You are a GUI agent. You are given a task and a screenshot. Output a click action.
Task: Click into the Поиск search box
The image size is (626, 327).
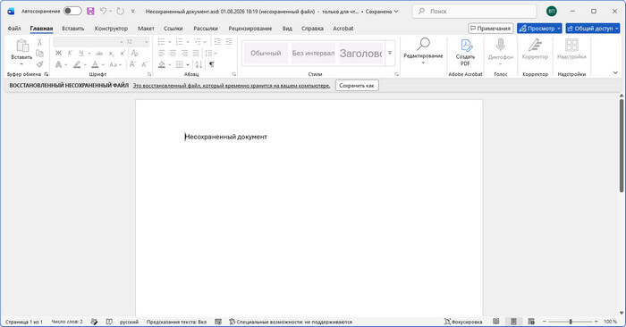[474, 11]
